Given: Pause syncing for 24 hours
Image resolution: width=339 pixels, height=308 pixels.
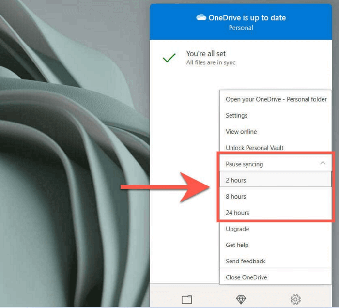Looking at the screenshot, I should (x=237, y=213).
